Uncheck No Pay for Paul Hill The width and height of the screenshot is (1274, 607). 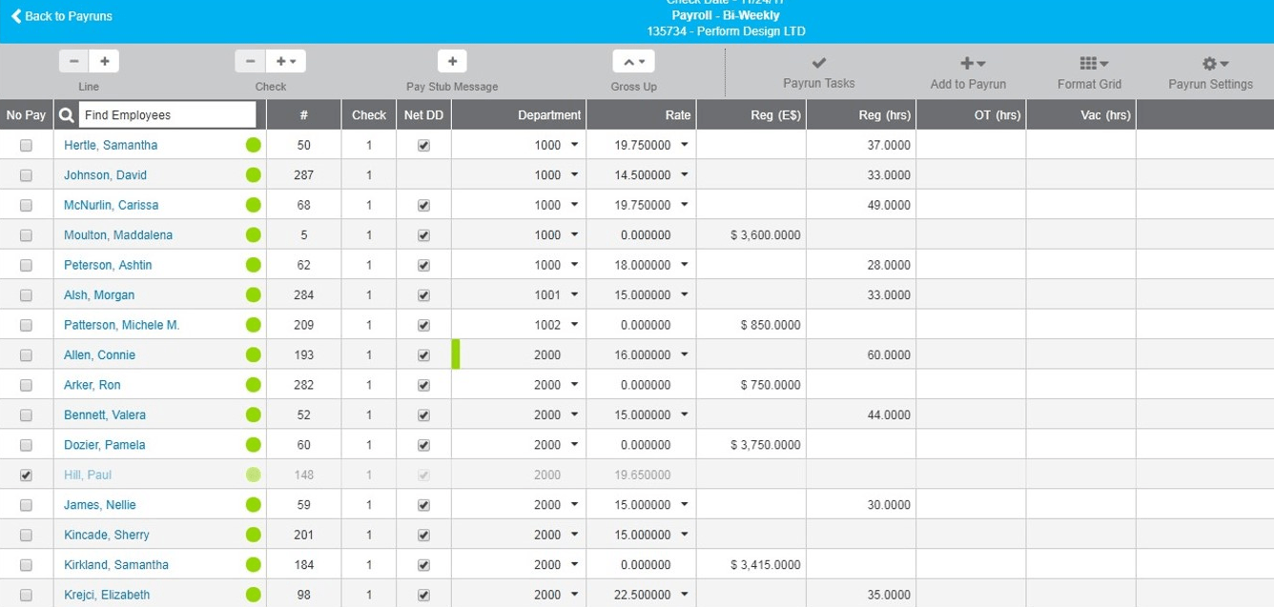[26, 475]
